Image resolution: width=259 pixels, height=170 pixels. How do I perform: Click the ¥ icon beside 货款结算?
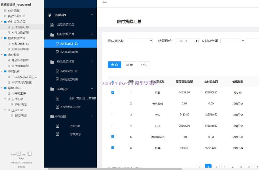click(x=50, y=15)
